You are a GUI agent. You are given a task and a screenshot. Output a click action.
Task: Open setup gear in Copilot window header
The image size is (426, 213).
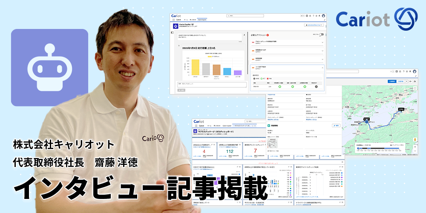click(x=316, y=16)
